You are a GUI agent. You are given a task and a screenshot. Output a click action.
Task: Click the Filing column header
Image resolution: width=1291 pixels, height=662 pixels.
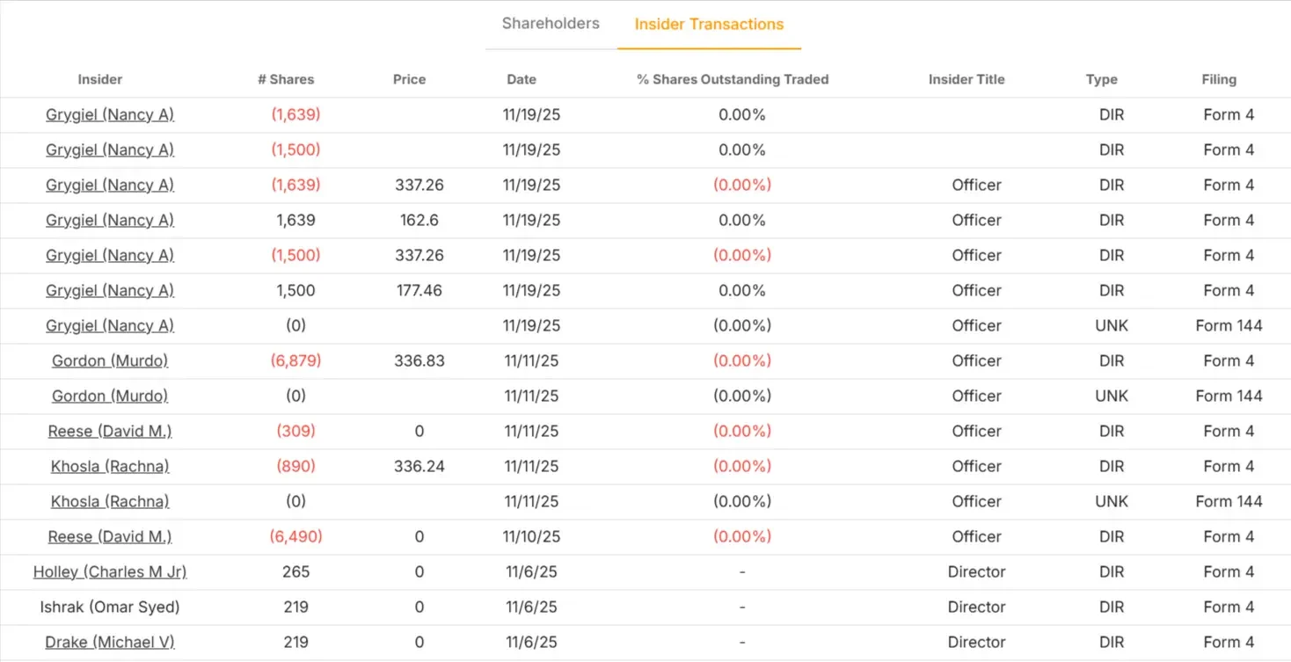coord(1219,79)
